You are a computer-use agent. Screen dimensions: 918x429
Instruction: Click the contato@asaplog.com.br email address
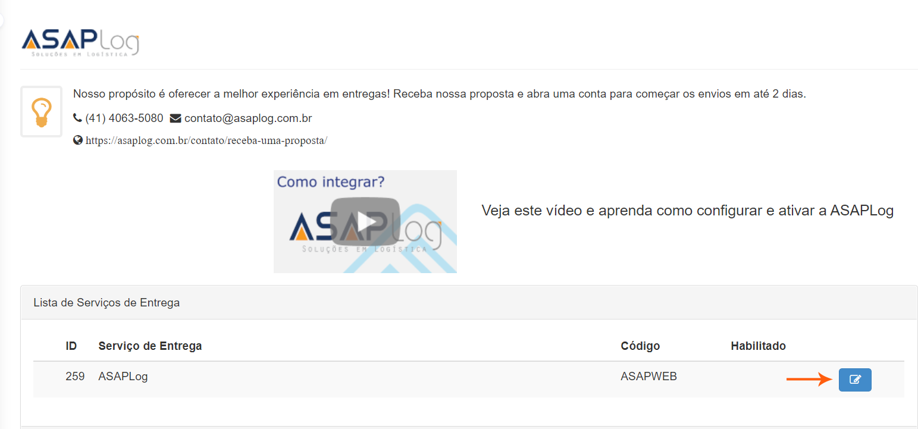point(248,118)
